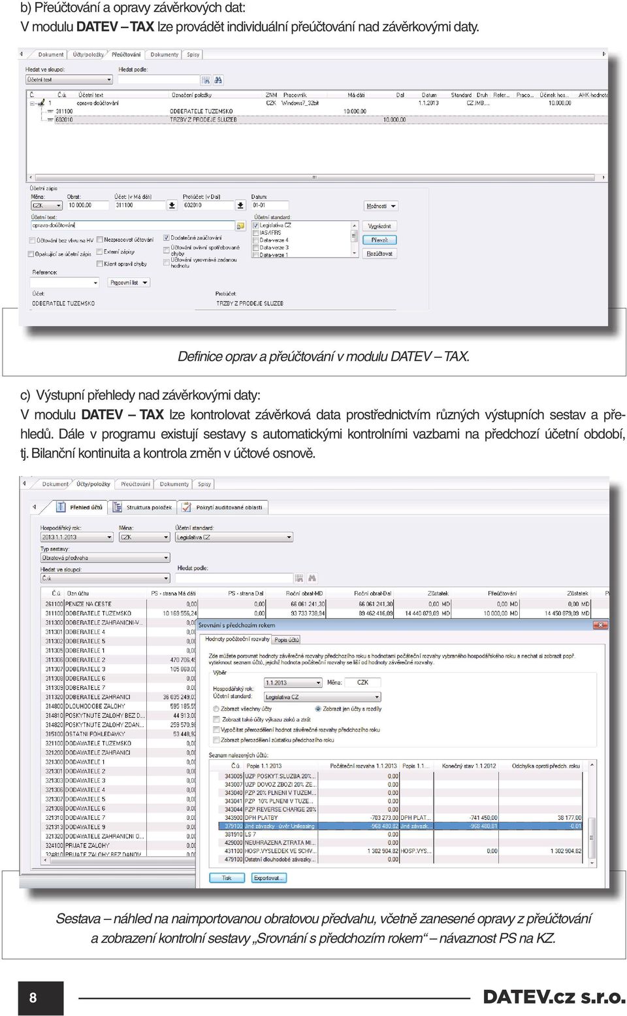Viewport: 627px width, 1016px height.
Task: Click scrollbar of Účetní standard checklist
Action: click(355, 239)
